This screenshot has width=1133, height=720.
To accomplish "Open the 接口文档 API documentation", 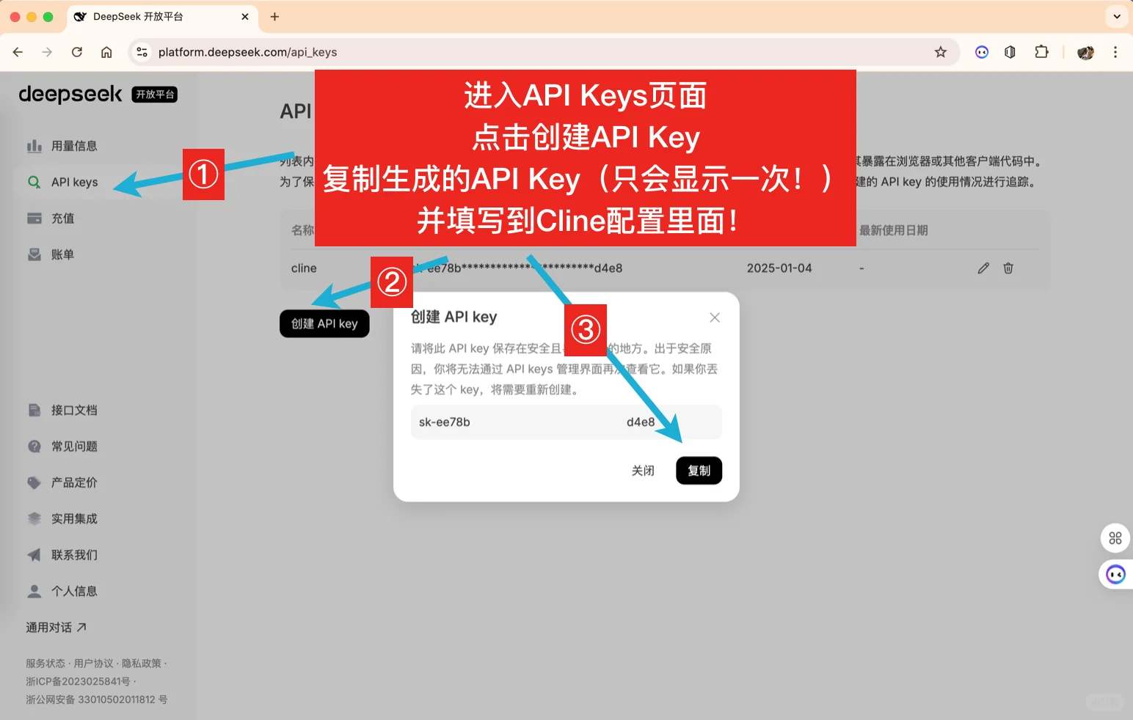I will (73, 410).
